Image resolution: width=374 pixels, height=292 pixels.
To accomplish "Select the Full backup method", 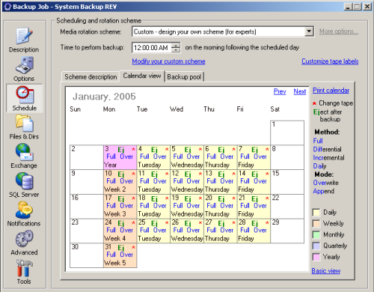I will point(318,141).
